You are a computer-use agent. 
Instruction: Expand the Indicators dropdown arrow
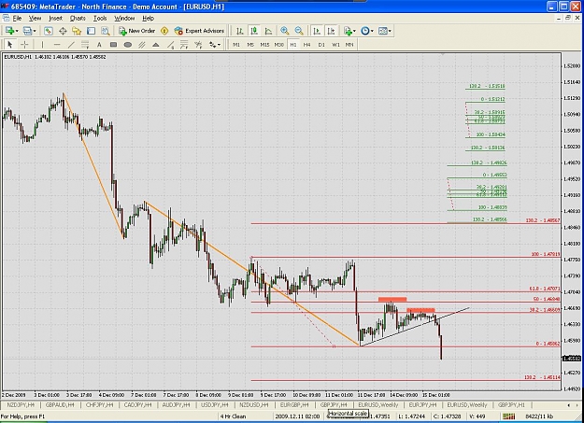(x=354, y=31)
